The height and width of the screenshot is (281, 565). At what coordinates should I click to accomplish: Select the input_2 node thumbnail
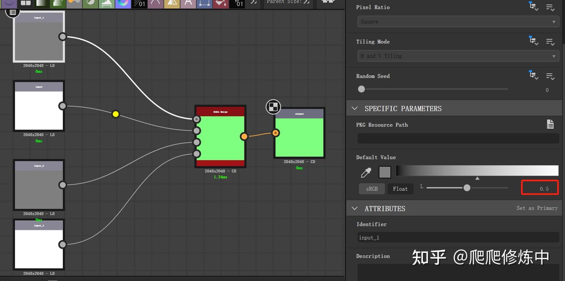coord(39,189)
